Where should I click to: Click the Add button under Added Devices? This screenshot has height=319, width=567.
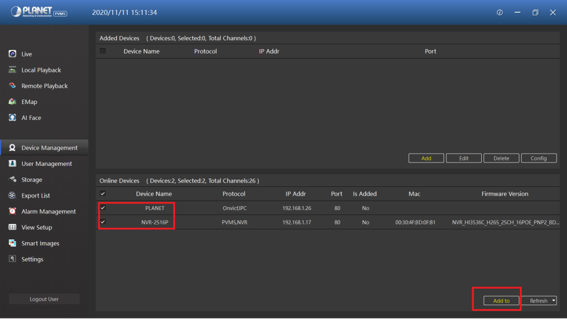[x=426, y=158]
